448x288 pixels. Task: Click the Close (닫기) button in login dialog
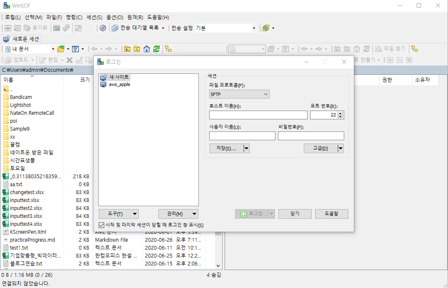[x=295, y=214]
